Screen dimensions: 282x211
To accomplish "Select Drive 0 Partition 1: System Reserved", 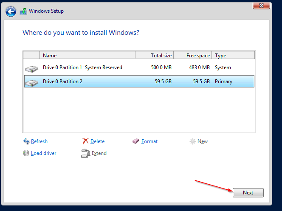I will tap(139, 68).
